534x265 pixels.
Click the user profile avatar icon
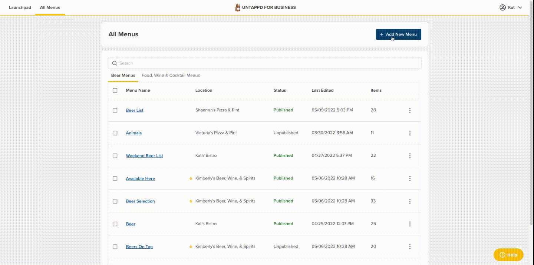click(x=503, y=7)
